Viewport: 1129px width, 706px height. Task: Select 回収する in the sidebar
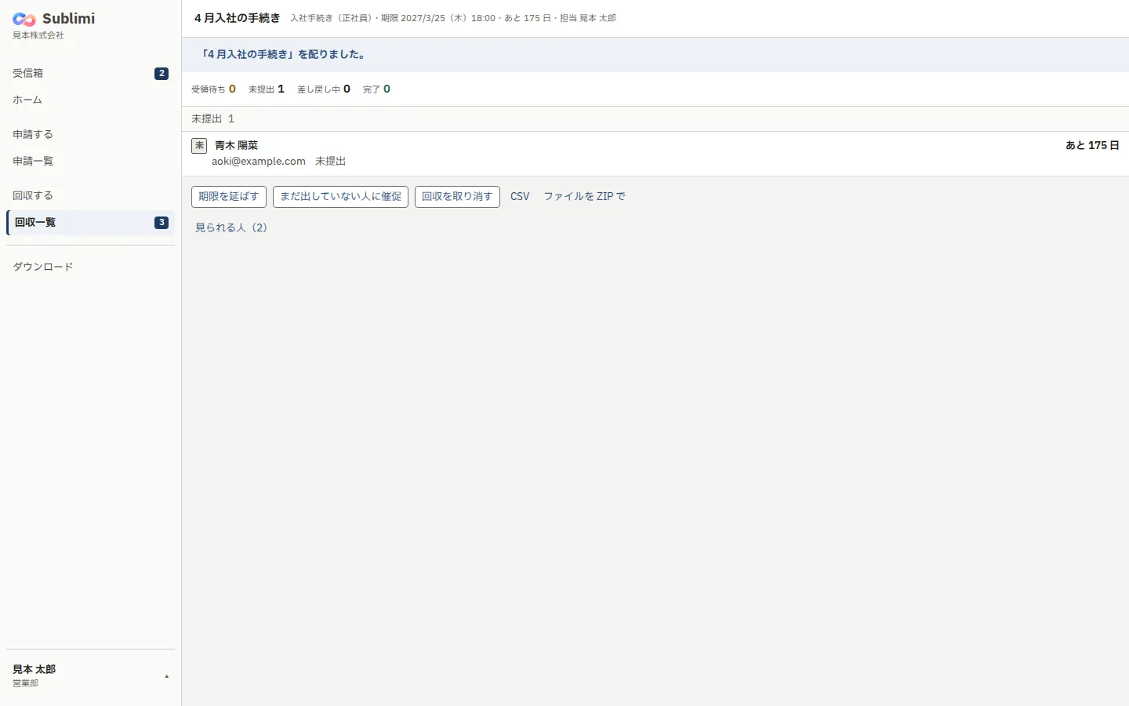90,195
